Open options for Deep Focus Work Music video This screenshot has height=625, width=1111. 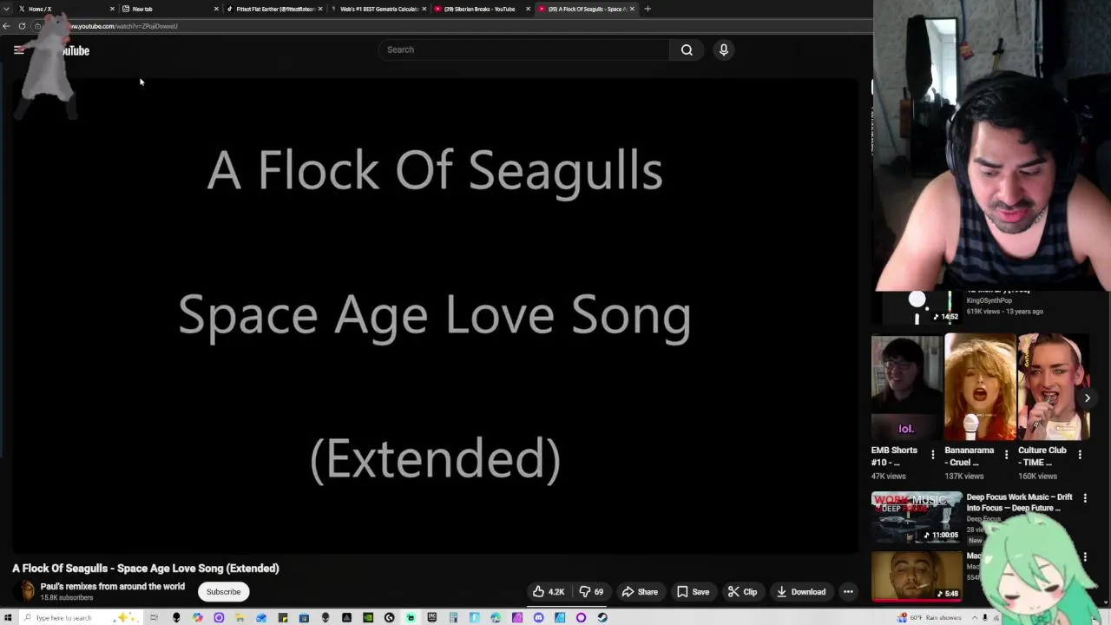(x=1085, y=498)
